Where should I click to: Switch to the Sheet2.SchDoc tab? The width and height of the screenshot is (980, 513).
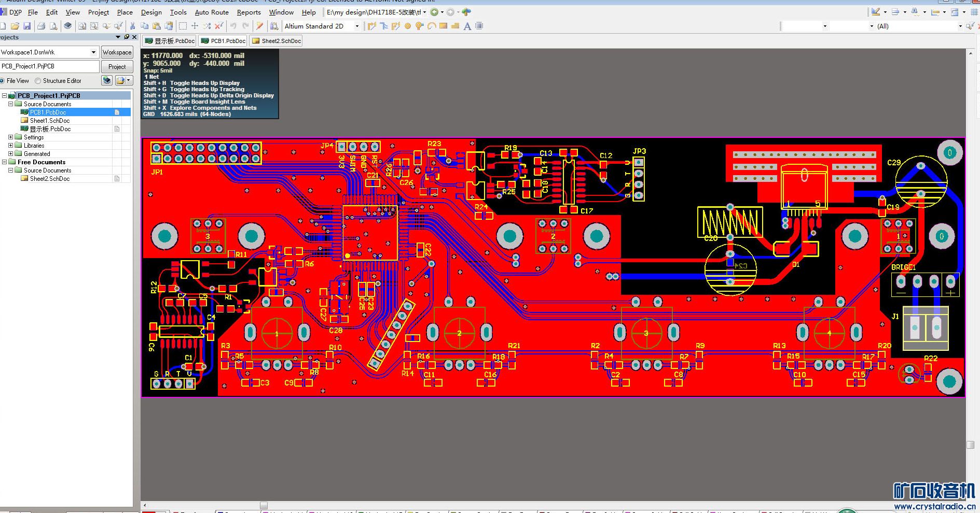click(x=277, y=41)
